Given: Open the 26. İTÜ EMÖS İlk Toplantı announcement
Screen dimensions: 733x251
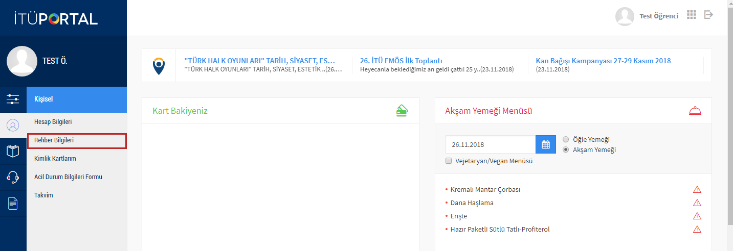Looking at the screenshot, I should coord(401,61).
